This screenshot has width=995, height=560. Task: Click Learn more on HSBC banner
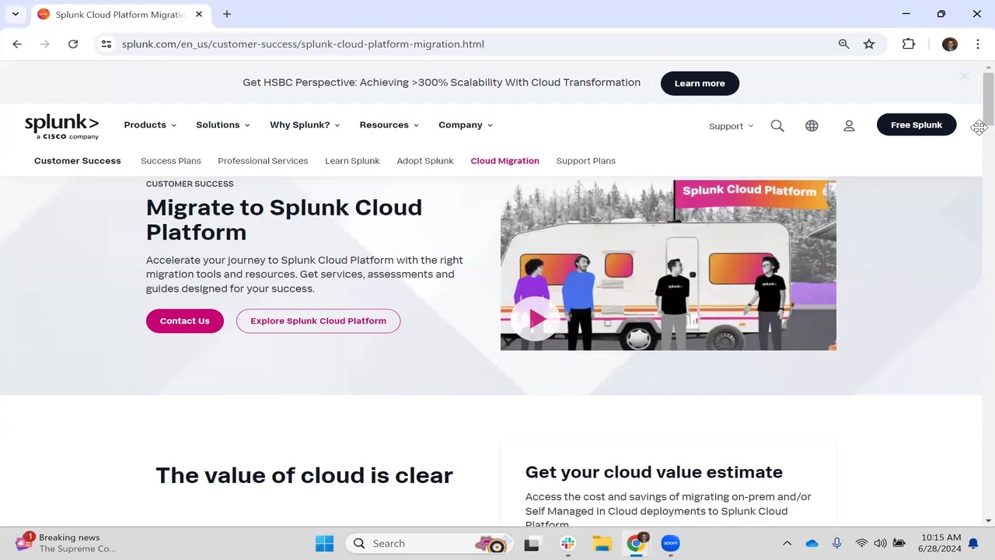click(700, 83)
